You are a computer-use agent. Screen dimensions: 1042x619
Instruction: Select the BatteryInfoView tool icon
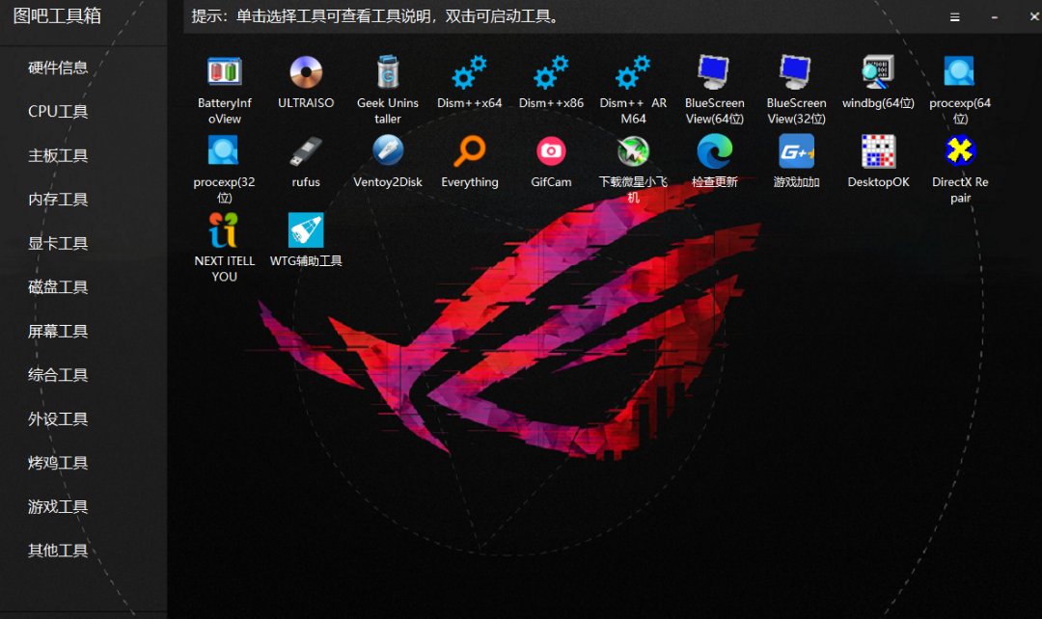point(224,72)
